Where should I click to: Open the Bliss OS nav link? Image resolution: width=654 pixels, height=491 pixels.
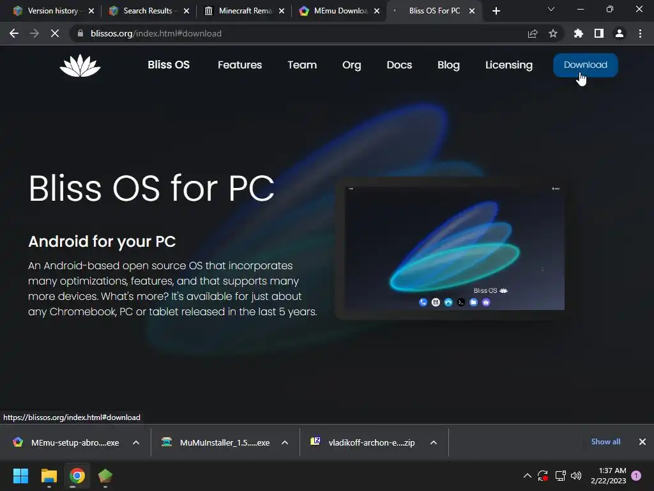(169, 65)
